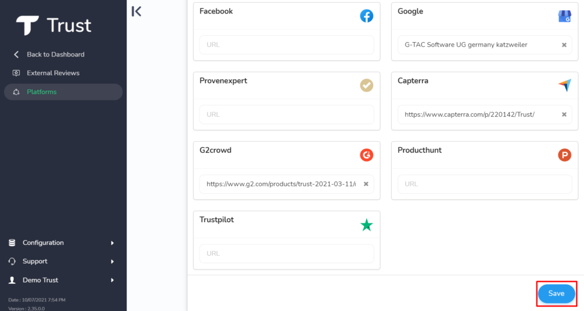This screenshot has width=584, height=311.
Task: Open the Support menu
Action: tap(35, 261)
